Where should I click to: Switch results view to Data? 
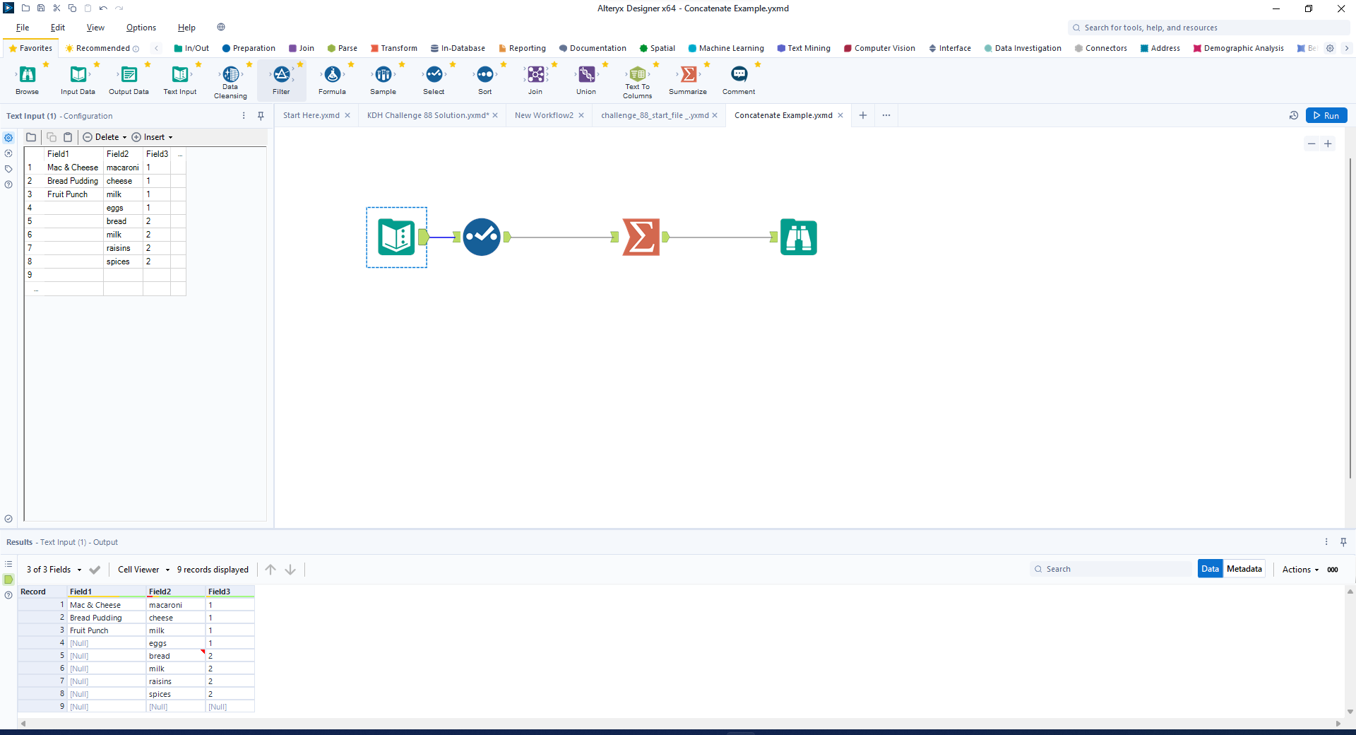tap(1211, 570)
